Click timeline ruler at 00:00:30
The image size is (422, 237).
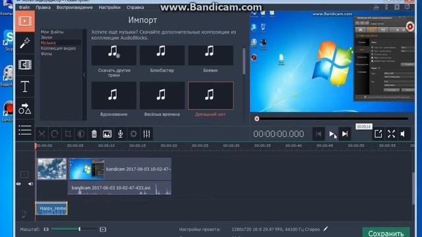click(231, 145)
